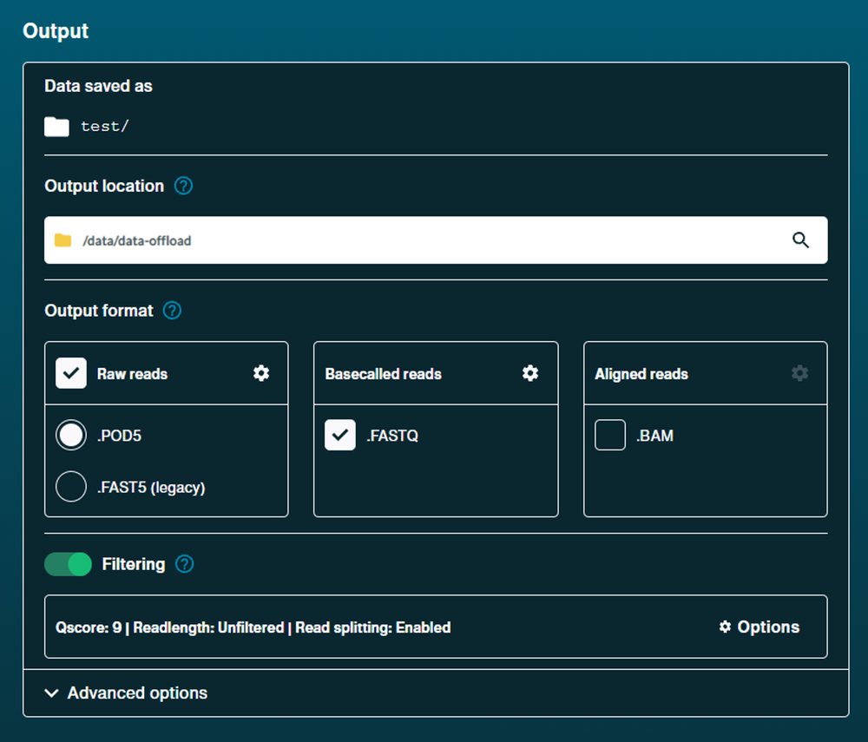Image resolution: width=868 pixels, height=742 pixels.
Task: Browse output location with search icon
Action: tap(800, 240)
